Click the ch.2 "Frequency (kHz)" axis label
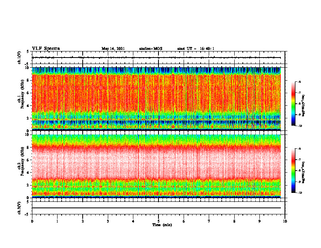This screenshot has width=321, height=248. click(x=23, y=162)
